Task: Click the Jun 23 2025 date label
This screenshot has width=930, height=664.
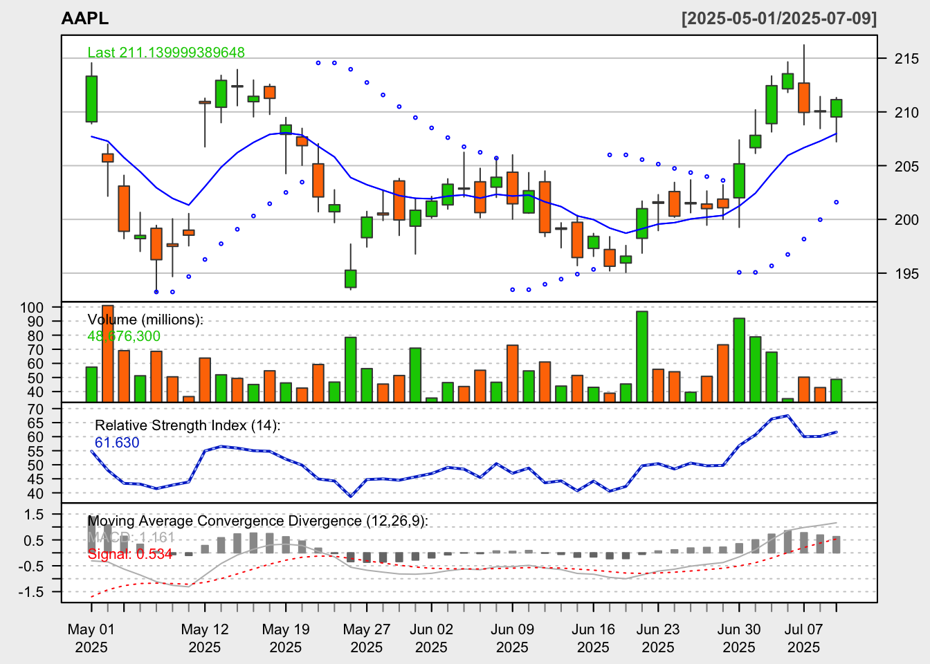Action: coord(658,638)
